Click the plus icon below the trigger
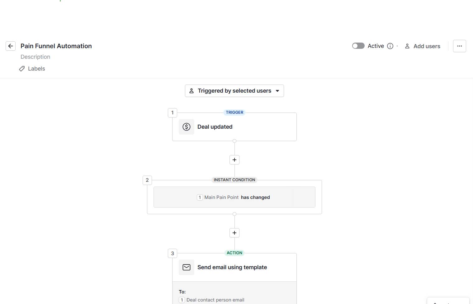 [234, 159]
